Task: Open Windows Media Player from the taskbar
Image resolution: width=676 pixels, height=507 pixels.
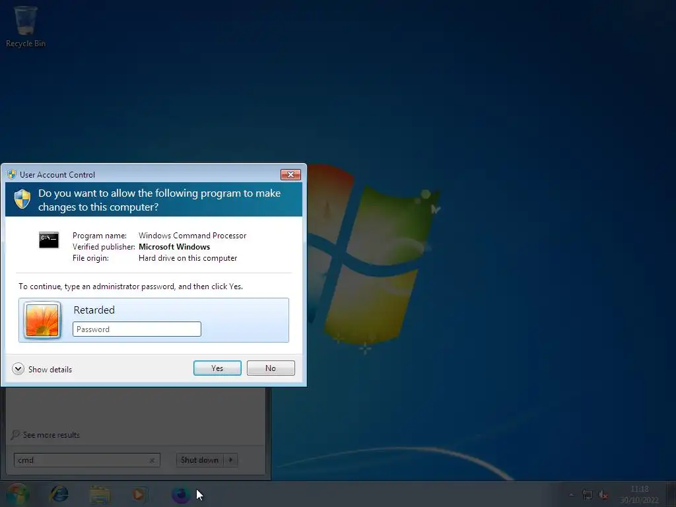Action: (x=139, y=494)
